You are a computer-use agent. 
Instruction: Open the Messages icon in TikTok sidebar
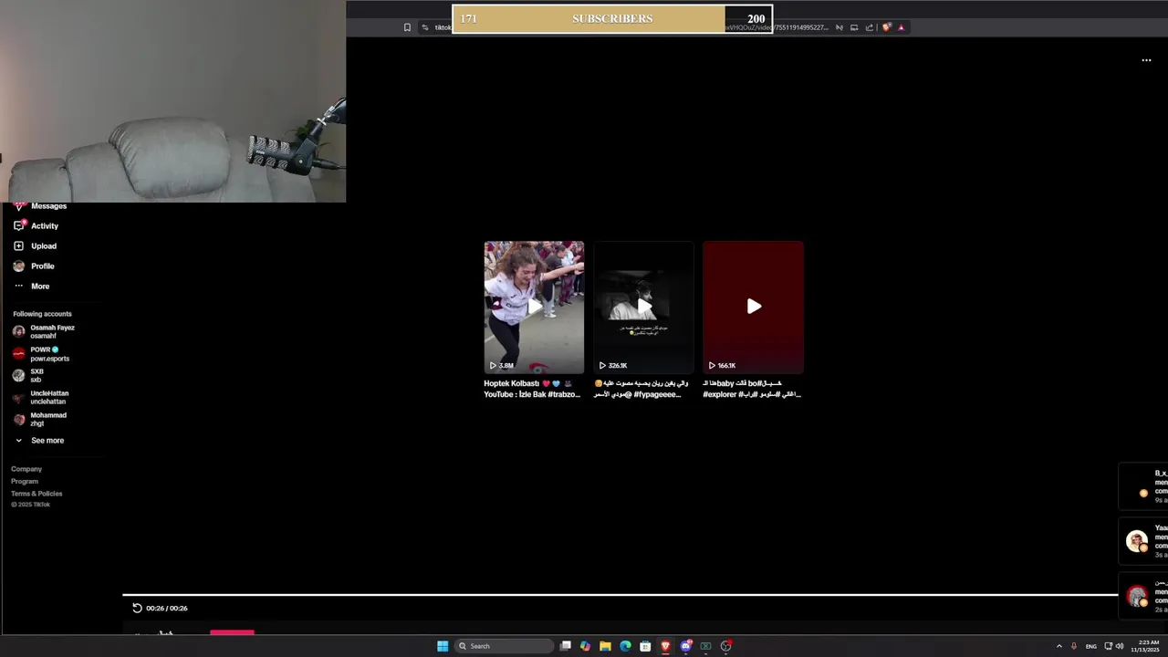tap(18, 206)
